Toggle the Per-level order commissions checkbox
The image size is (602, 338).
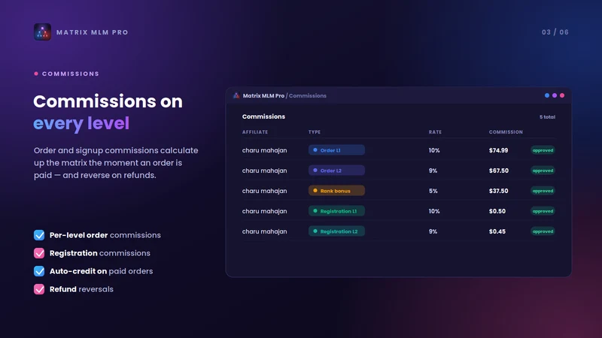[39, 235]
